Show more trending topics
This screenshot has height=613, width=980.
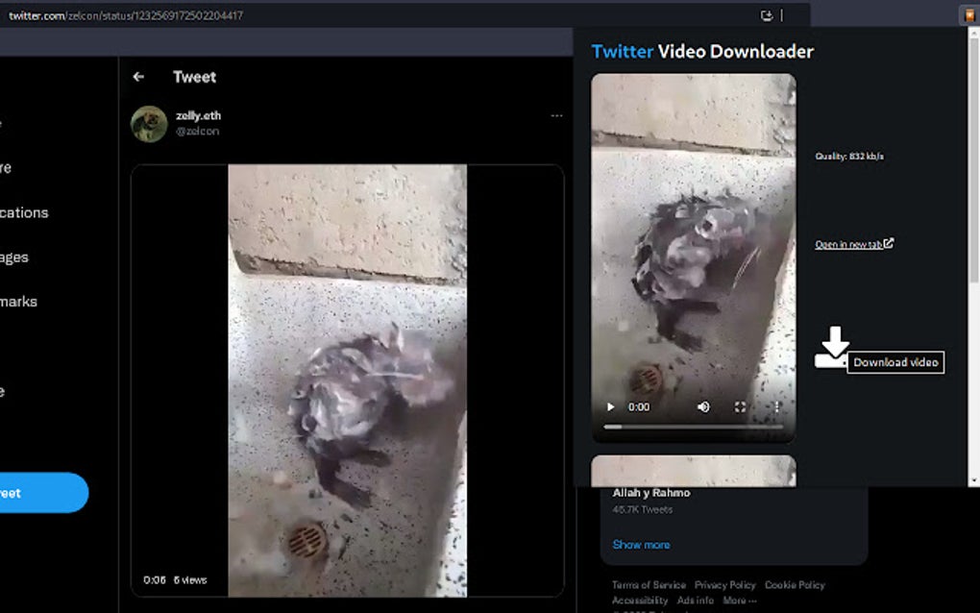(x=641, y=544)
